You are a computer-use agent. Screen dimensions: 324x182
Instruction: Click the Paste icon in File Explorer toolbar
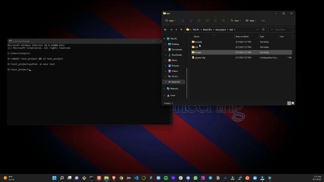[x=199, y=21]
